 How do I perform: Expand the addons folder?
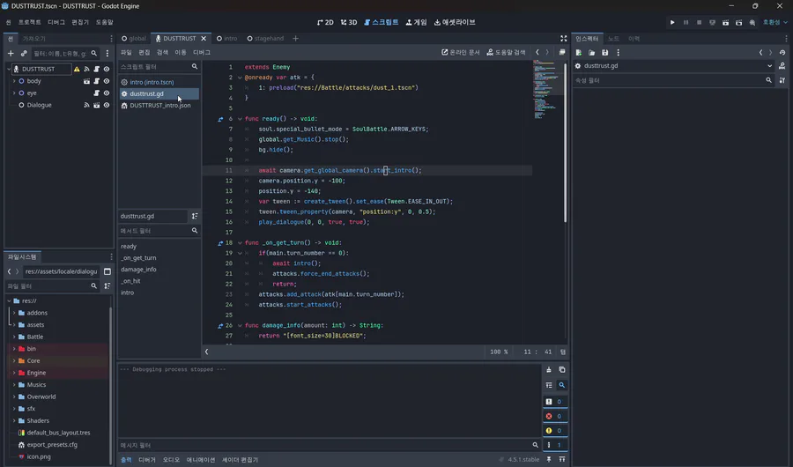14,313
